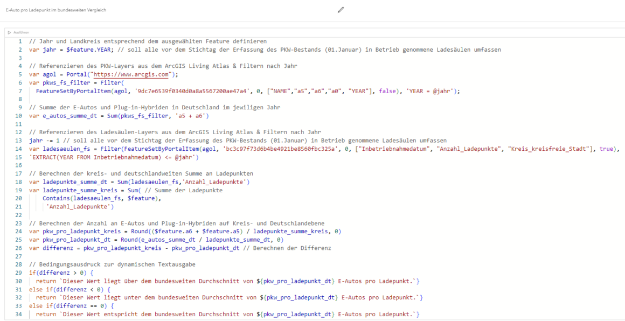Image resolution: width=625 pixels, height=321 pixels.
Task: Click line number 14 in the gutter
Action: (18, 149)
